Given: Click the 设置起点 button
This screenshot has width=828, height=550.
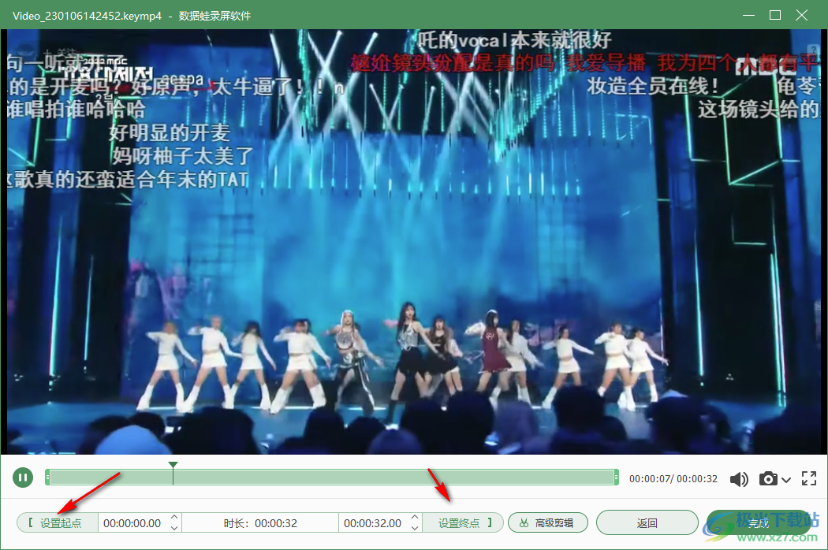Looking at the screenshot, I should tap(58, 523).
